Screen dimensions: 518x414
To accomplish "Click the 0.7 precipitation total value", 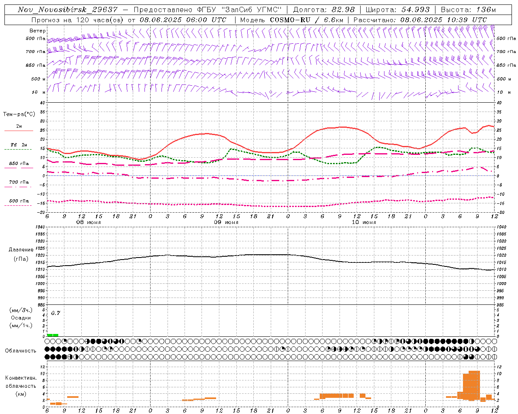I will [x=55, y=313].
